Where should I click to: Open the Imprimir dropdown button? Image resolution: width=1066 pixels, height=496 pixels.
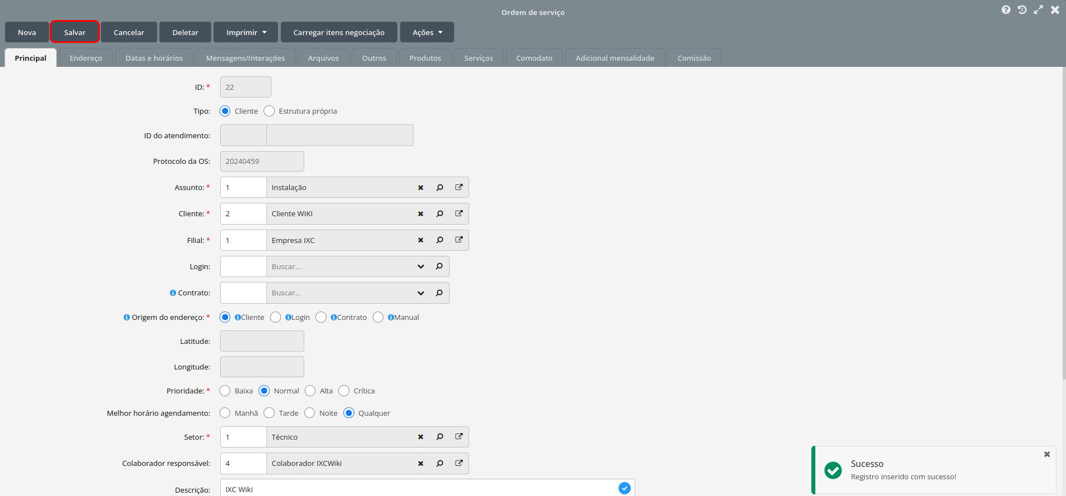coord(246,32)
